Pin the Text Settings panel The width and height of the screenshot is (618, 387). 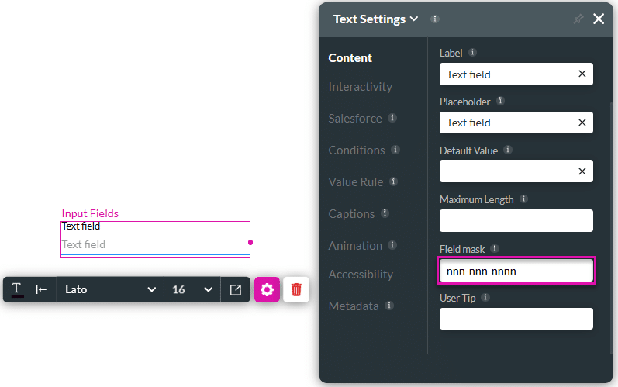578,19
